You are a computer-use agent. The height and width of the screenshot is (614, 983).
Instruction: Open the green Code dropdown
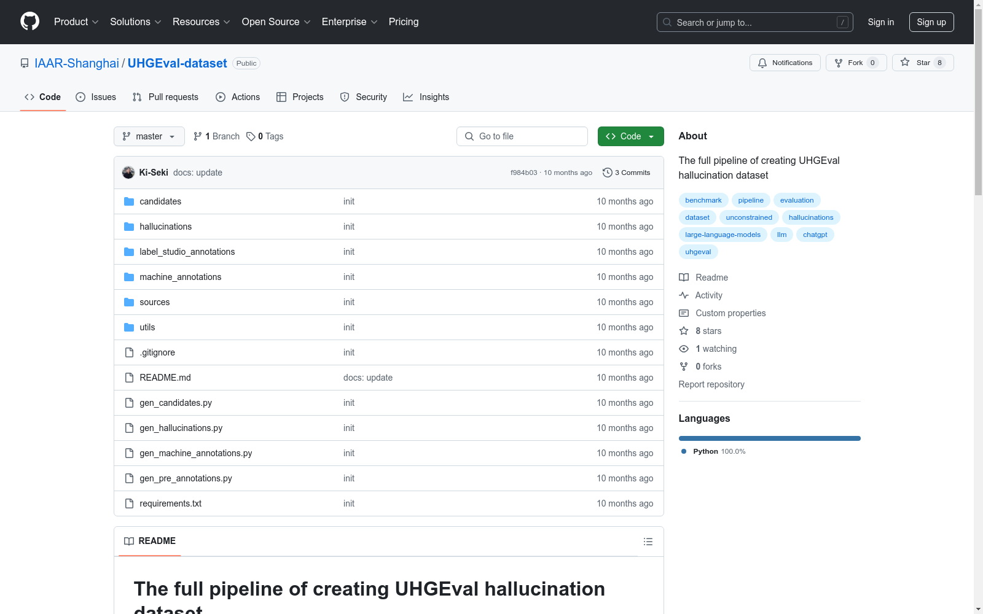(x=630, y=136)
